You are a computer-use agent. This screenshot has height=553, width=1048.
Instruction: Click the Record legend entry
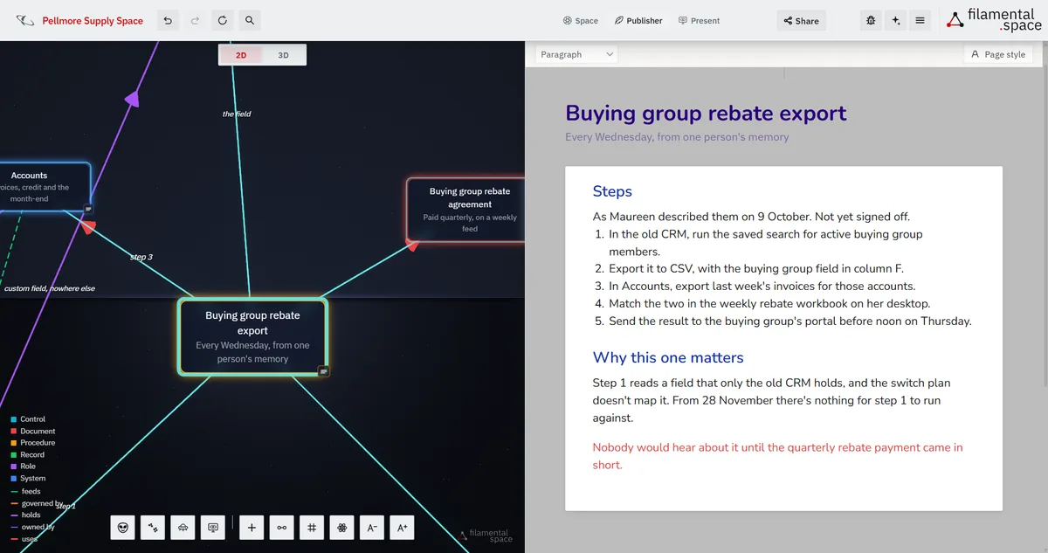point(27,455)
